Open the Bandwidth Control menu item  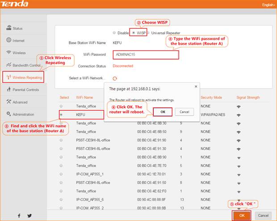(27, 65)
